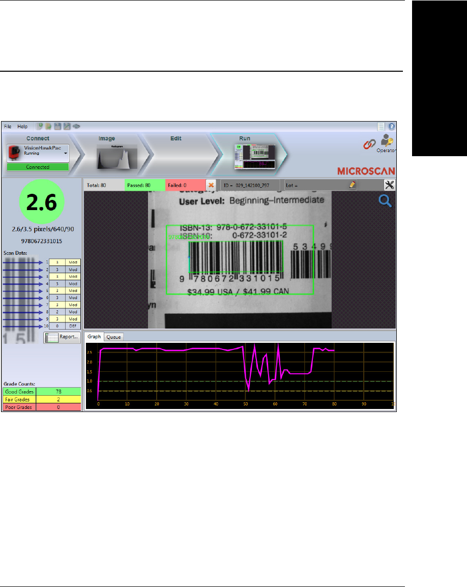The width and height of the screenshot is (467, 587).
Task: Click the Poor Grades red row label
Action: coord(19,407)
